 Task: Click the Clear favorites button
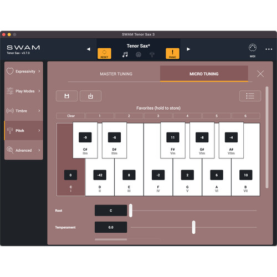tap(71, 116)
